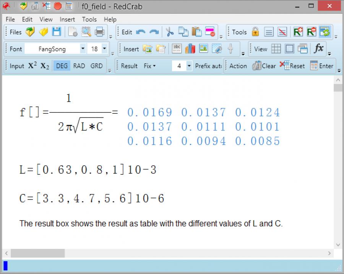The width and height of the screenshot is (344, 274).
Task: Redo the action with the right blue arrow
Action: point(154,32)
